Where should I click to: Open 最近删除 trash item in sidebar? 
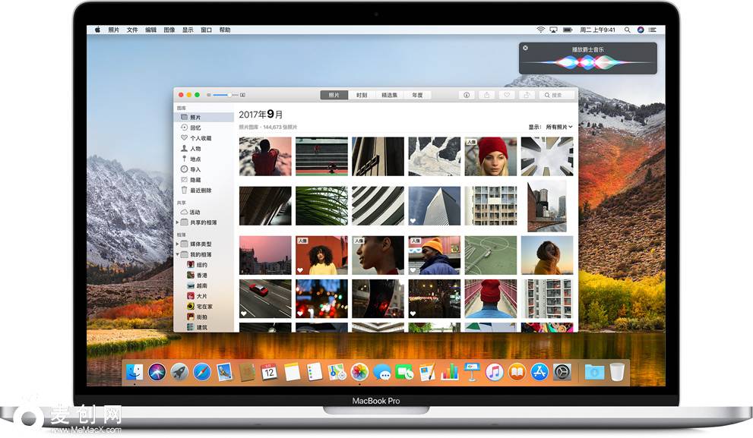pyautogui.click(x=200, y=191)
